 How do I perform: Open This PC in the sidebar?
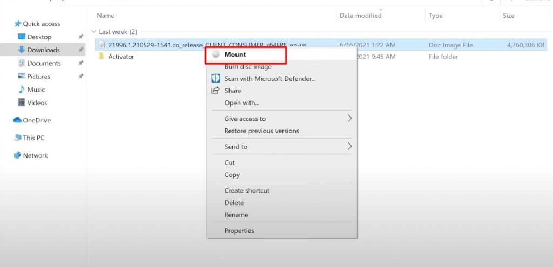tap(33, 138)
